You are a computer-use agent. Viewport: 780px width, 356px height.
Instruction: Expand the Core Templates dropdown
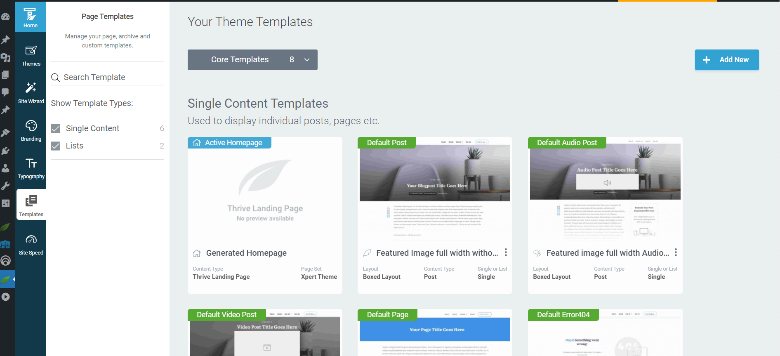[252, 60]
